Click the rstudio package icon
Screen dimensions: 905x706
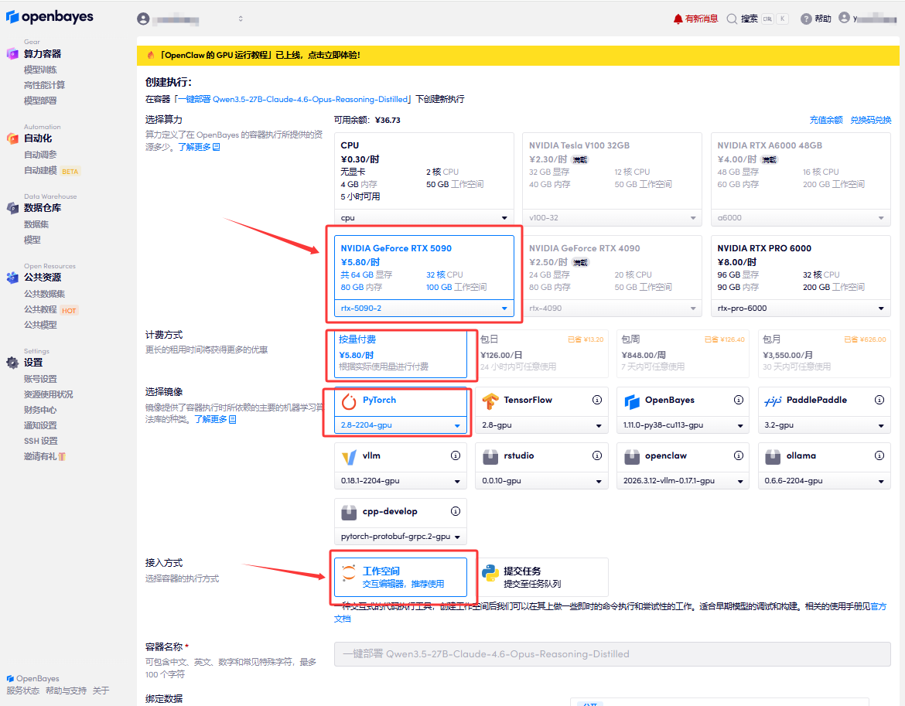(x=490, y=457)
